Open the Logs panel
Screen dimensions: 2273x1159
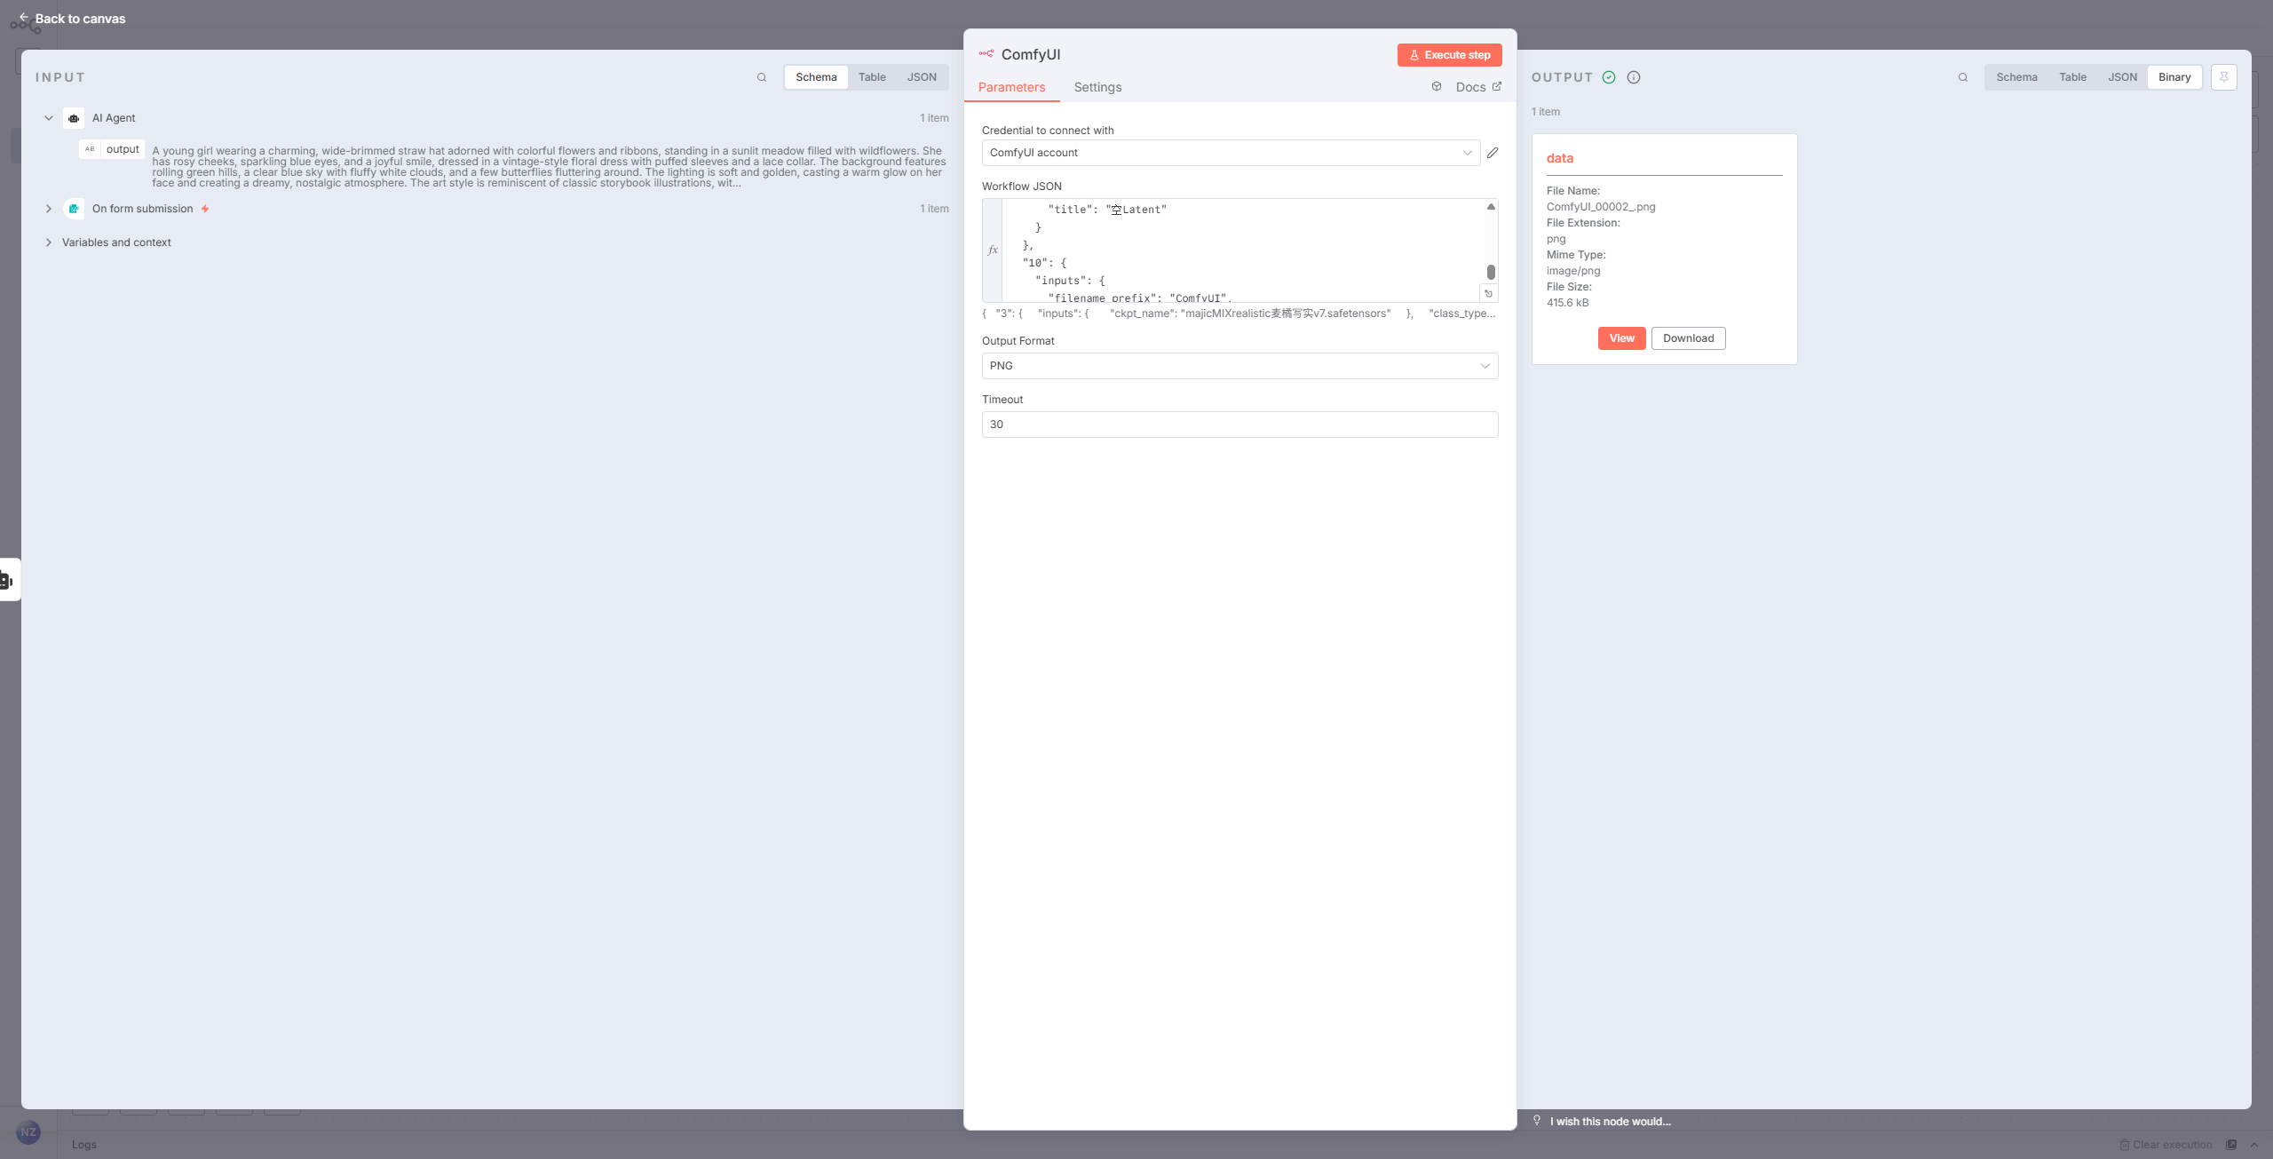pyautogui.click(x=84, y=1145)
